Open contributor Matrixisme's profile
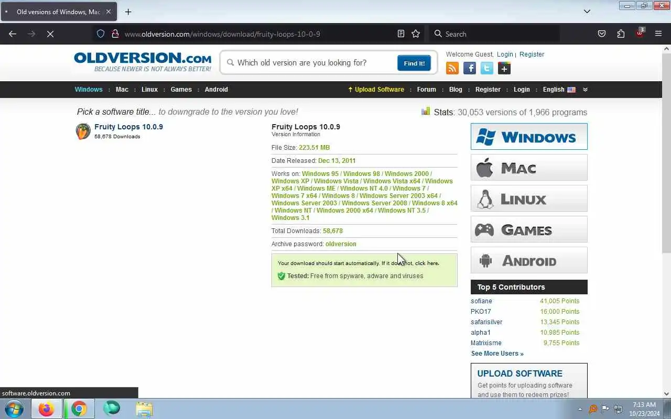The height and width of the screenshot is (419, 671). pyautogui.click(x=486, y=343)
